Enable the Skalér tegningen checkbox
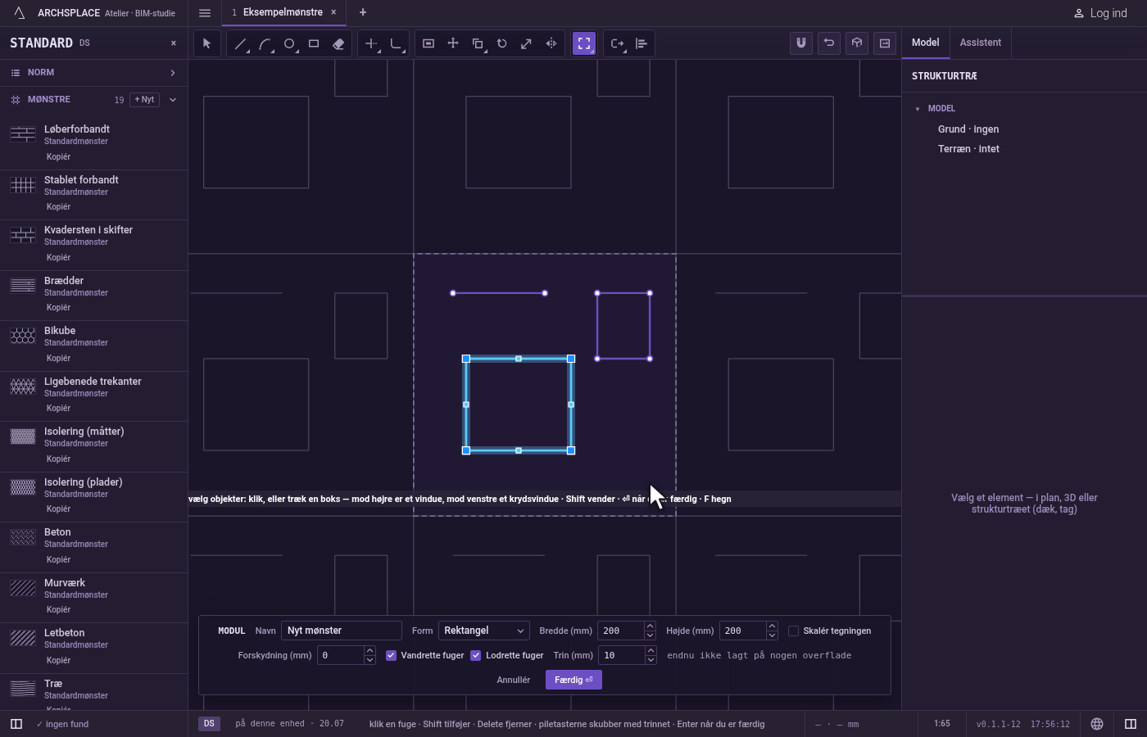The width and height of the screenshot is (1147, 737). pos(793,631)
